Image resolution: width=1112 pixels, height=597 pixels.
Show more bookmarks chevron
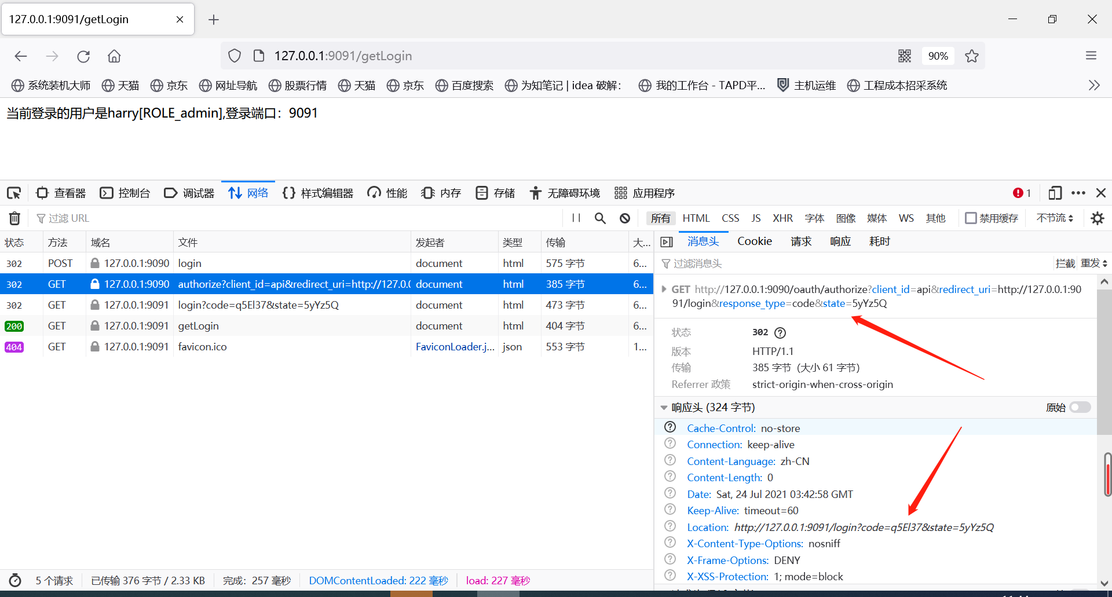coord(1093,85)
